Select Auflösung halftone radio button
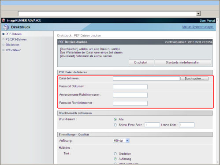Screen dimensions: 220x165 click(x=115, y=159)
